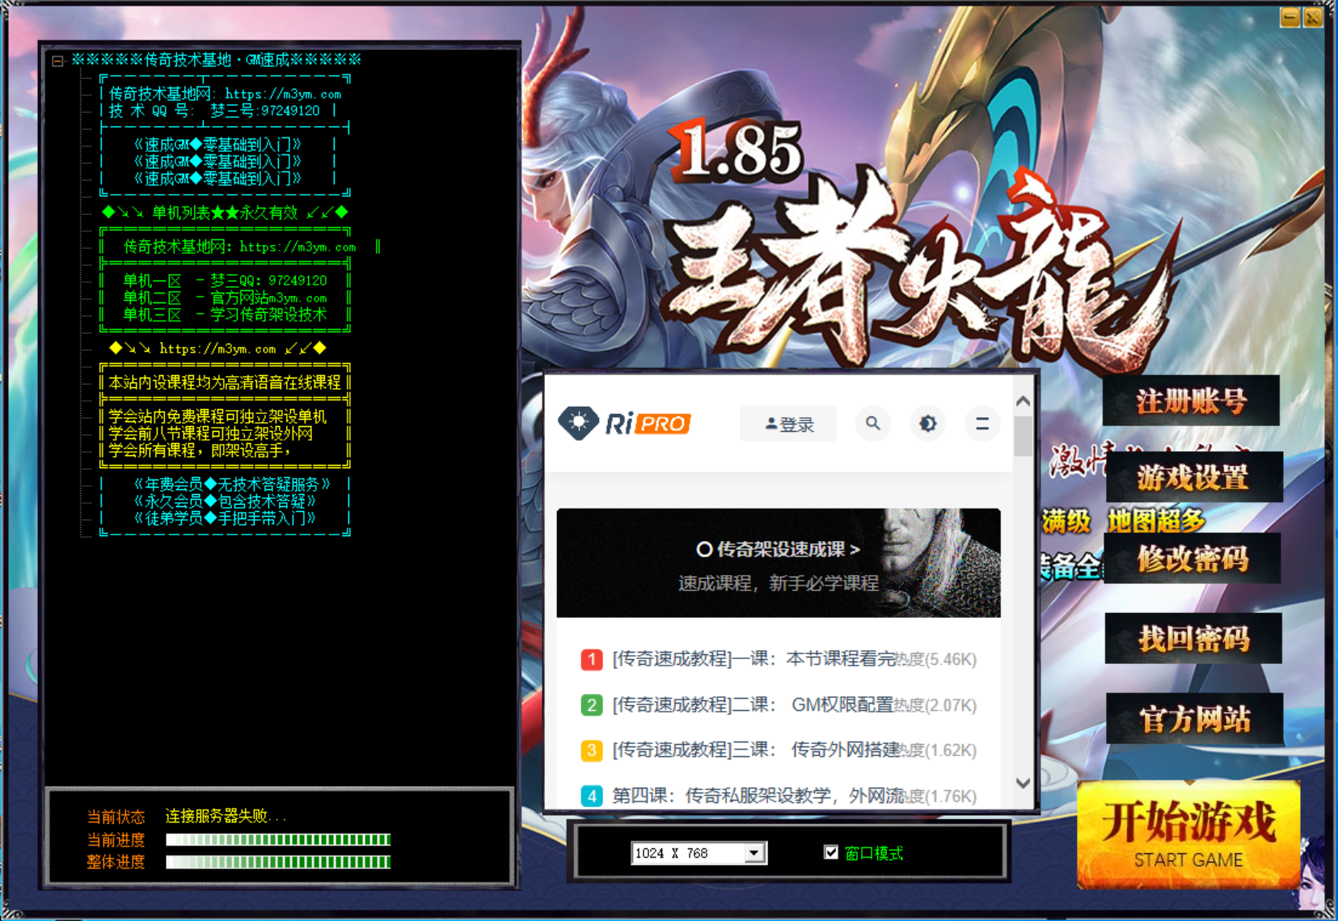Click the 修改密码 button
Screen dimensions: 1338x921
tap(1192, 558)
